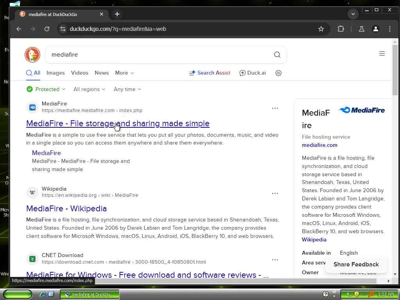Go back with browser back arrow
400x300 pixels.
19,29
